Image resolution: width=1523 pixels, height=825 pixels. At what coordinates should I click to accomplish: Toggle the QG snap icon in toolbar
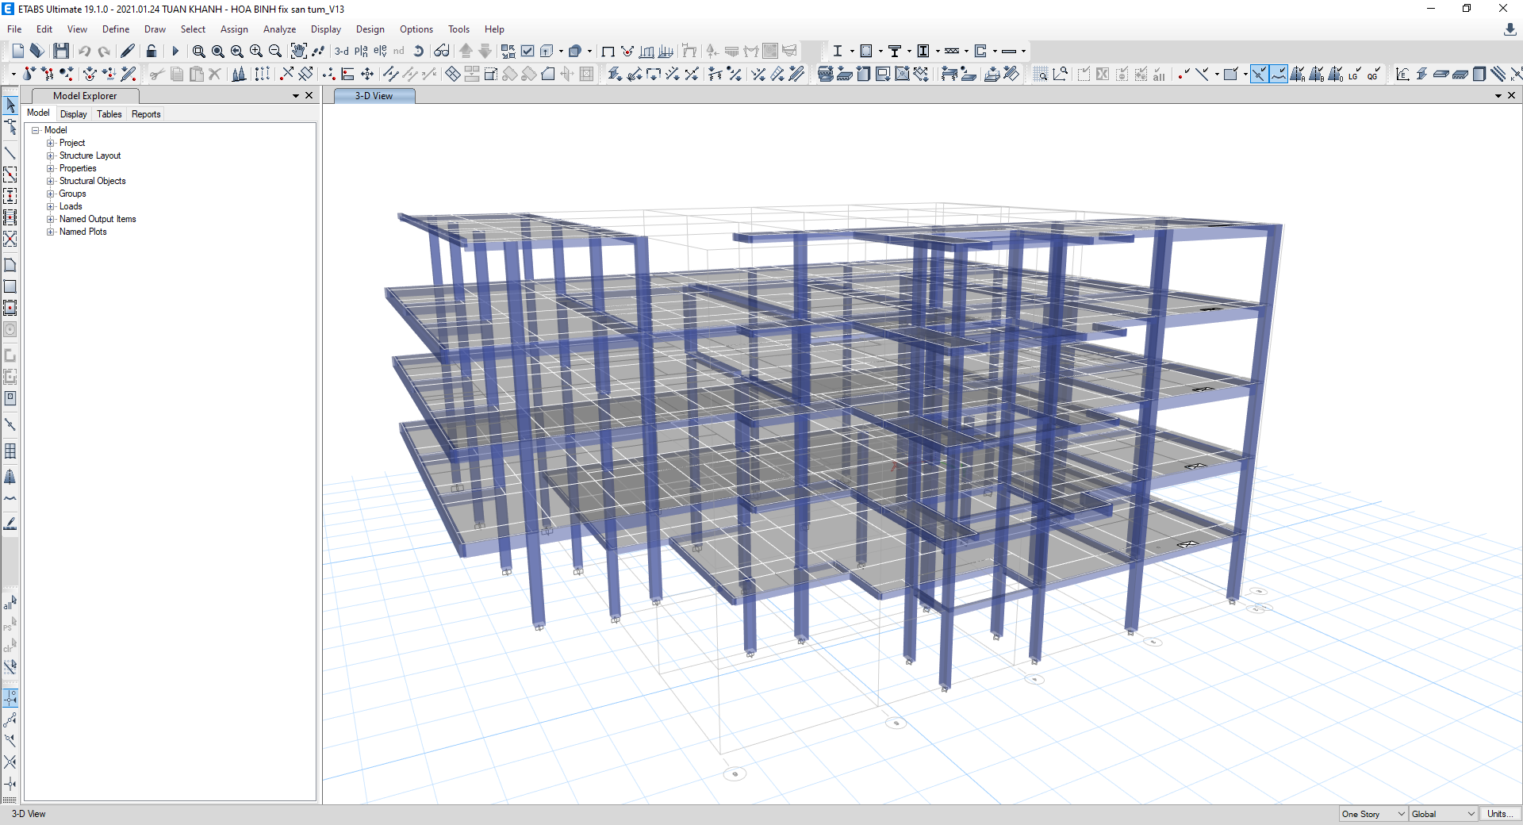1373,74
